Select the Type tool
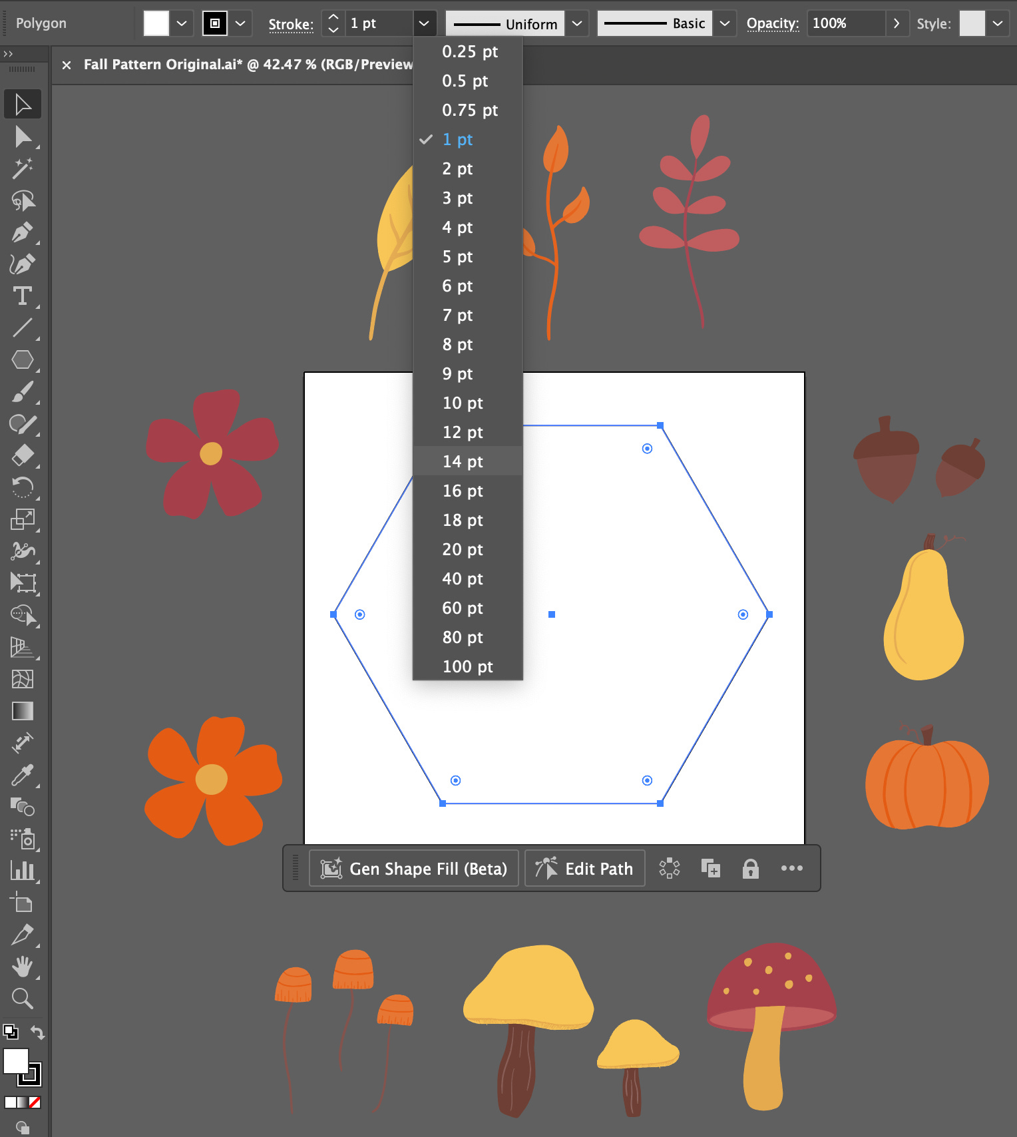The image size is (1017, 1137). click(23, 296)
